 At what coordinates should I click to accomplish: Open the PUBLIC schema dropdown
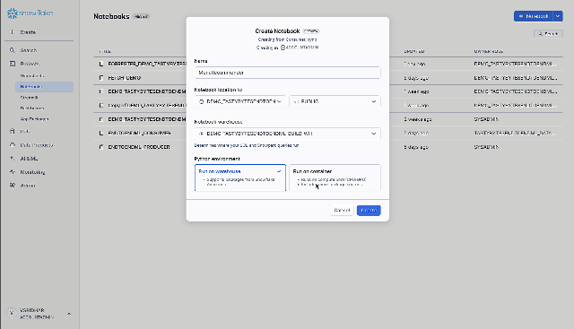tap(335, 101)
